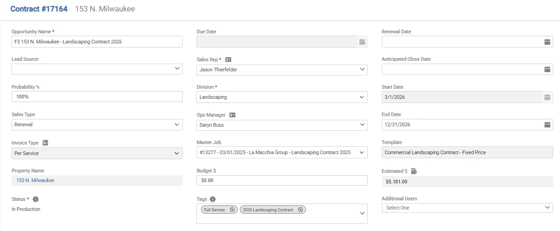This screenshot has width=560, height=231.
Task: Expand the Lead Source dropdown
Action: [x=177, y=69]
